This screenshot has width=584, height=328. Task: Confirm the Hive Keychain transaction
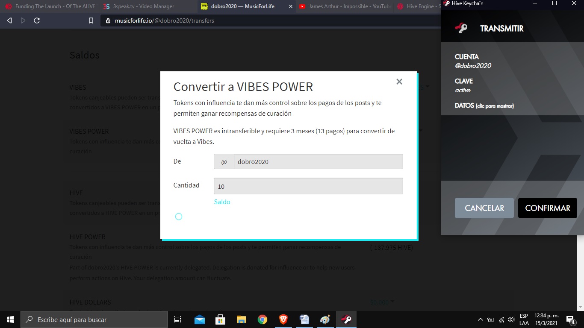point(548,208)
